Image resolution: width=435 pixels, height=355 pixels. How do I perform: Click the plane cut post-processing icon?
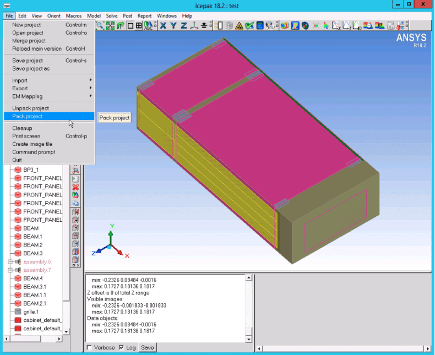(295, 26)
